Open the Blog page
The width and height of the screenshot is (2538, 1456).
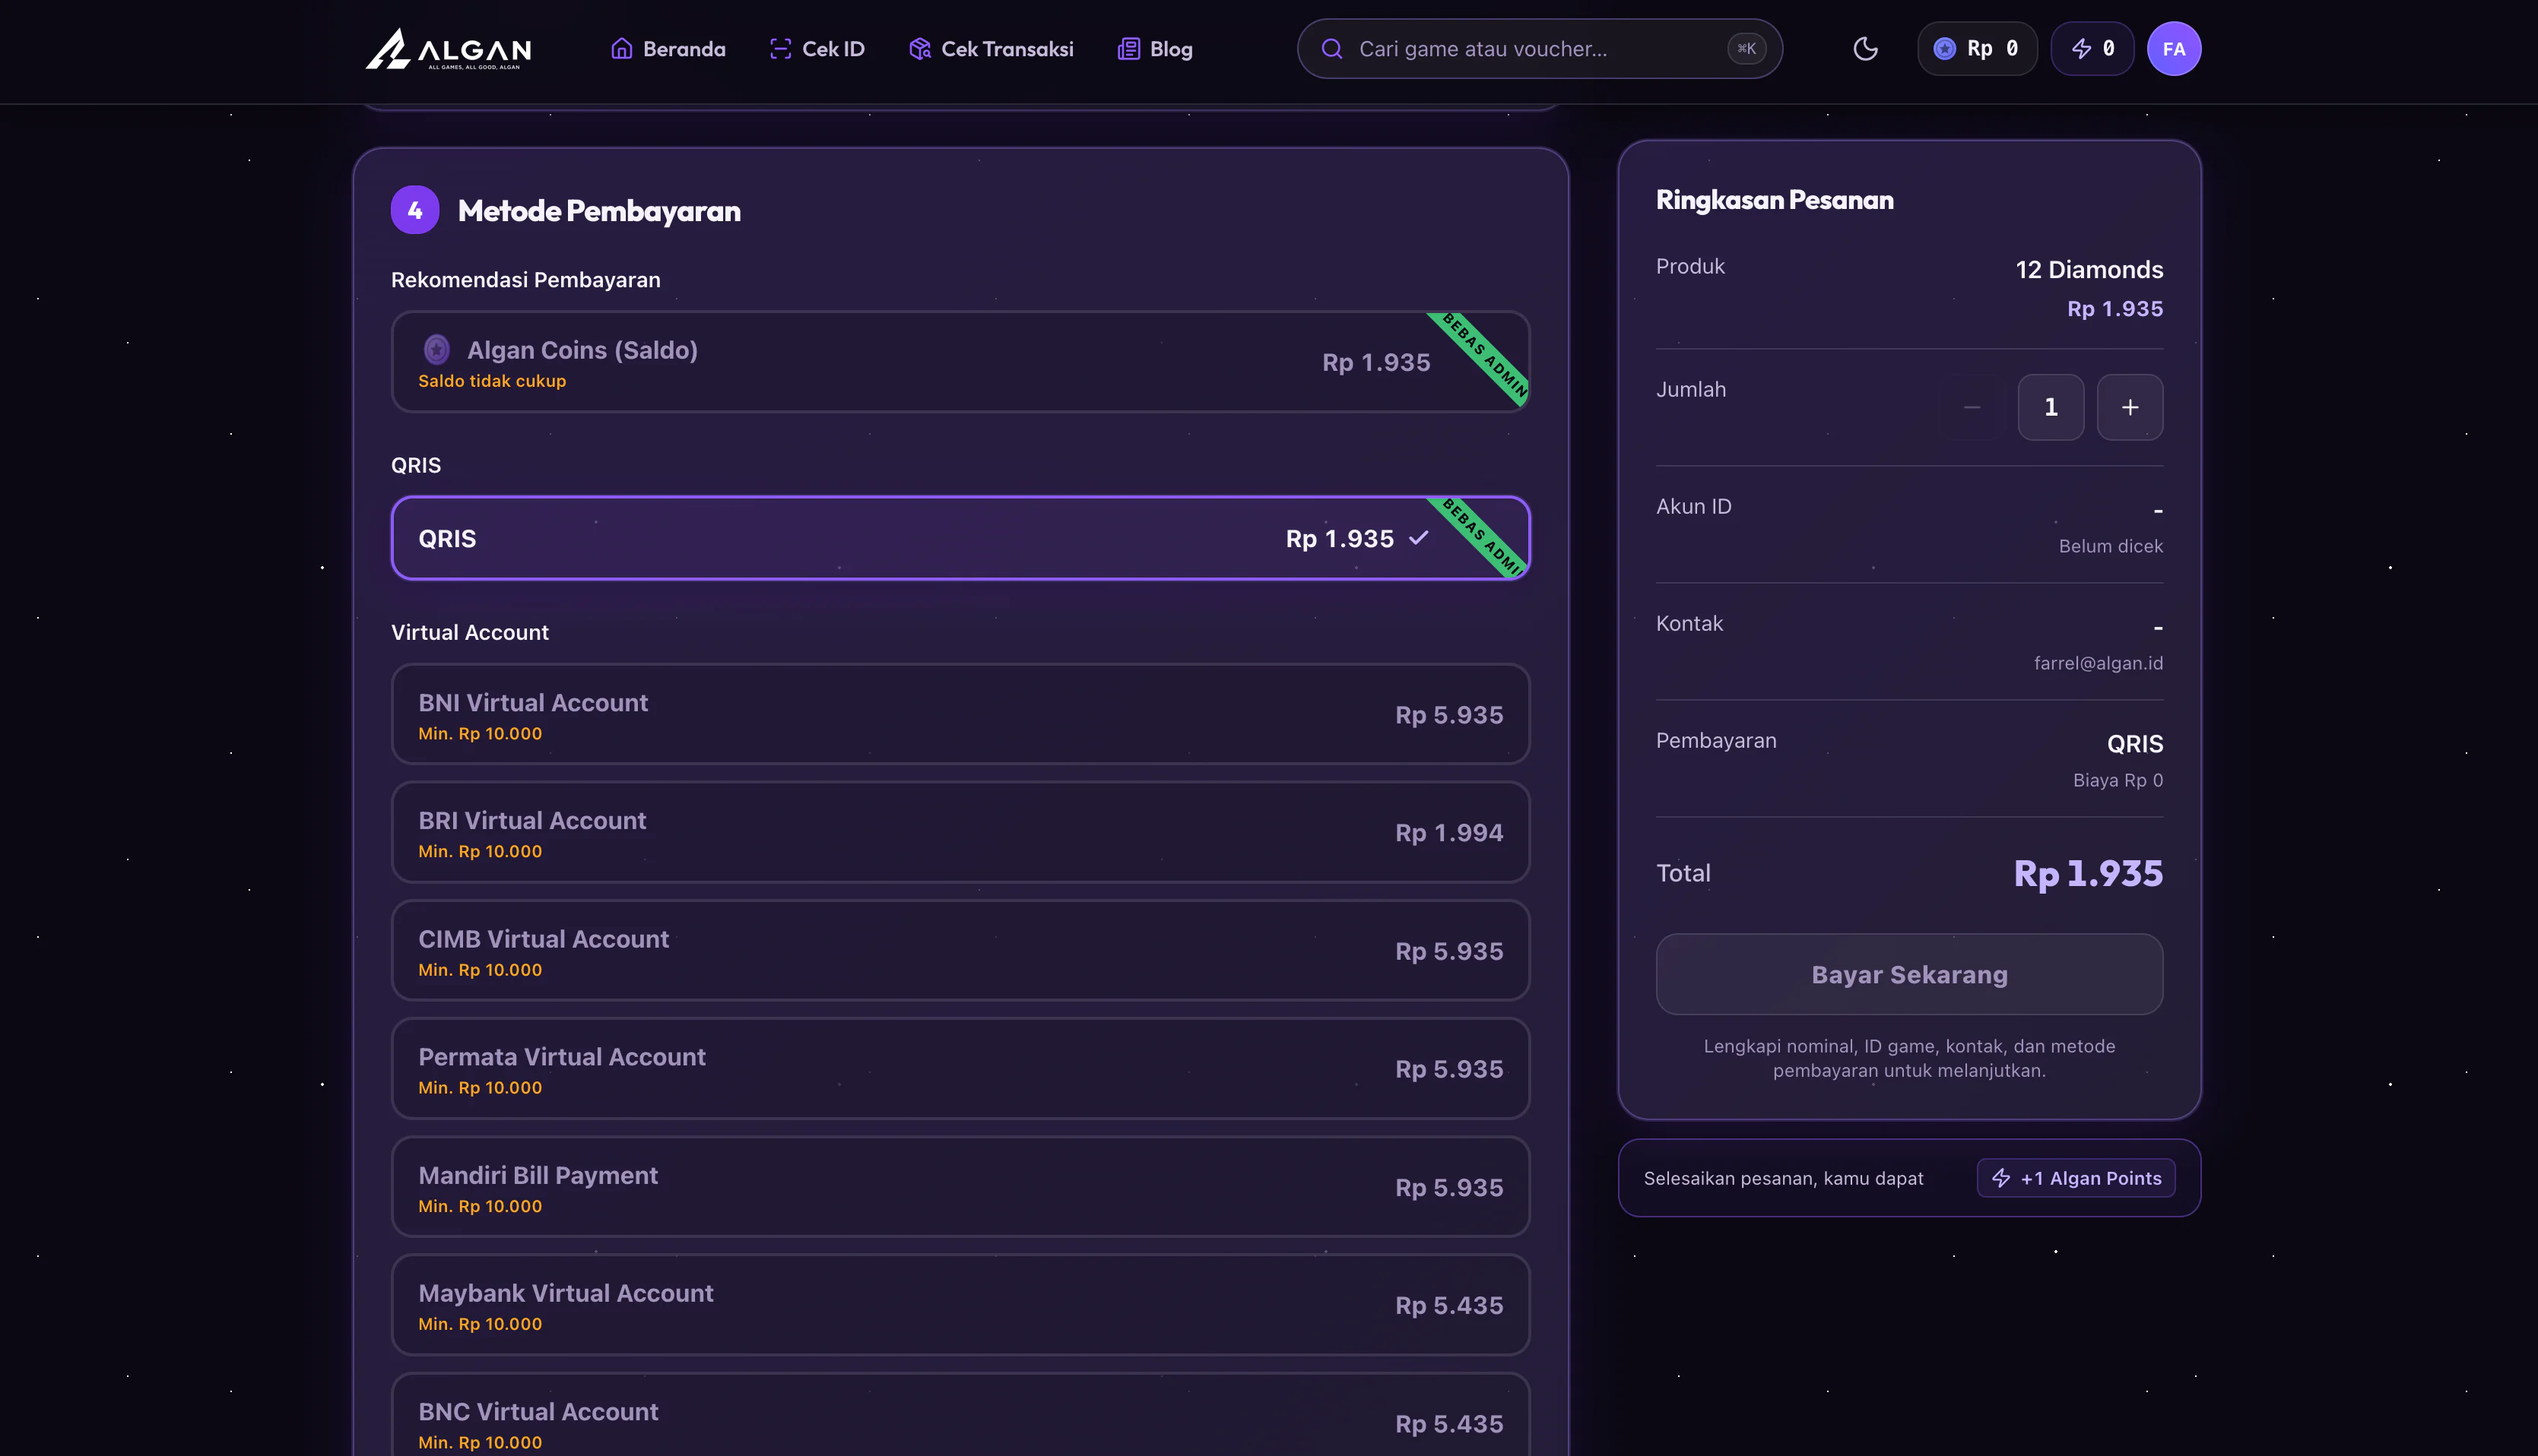[1154, 49]
